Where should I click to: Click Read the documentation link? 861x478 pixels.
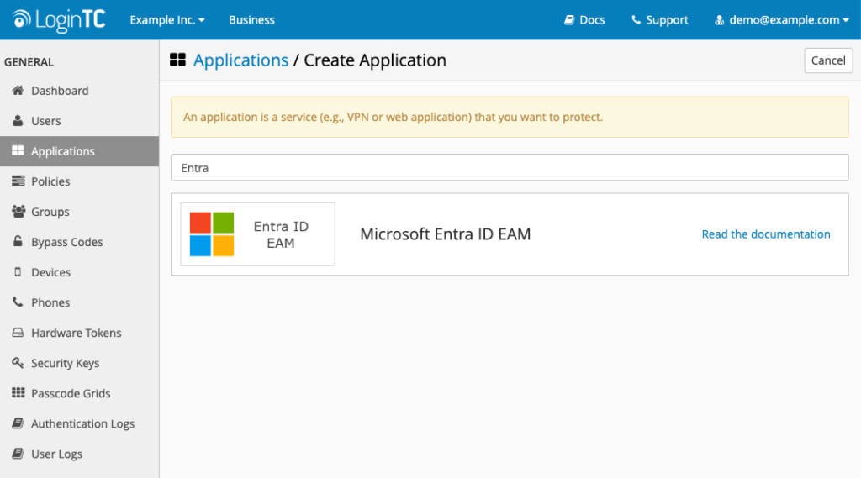click(766, 234)
